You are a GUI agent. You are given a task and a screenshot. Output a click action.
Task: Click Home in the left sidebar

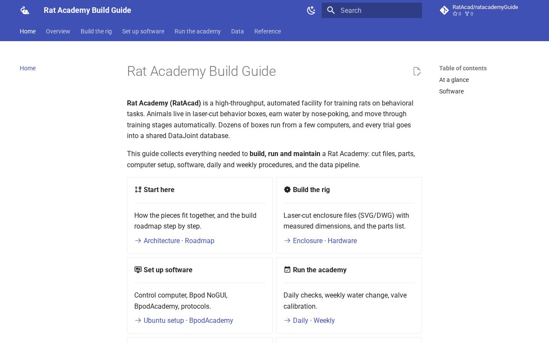tap(27, 68)
